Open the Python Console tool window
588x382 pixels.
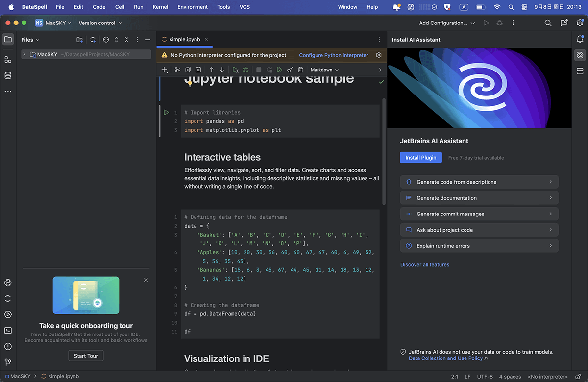8,283
